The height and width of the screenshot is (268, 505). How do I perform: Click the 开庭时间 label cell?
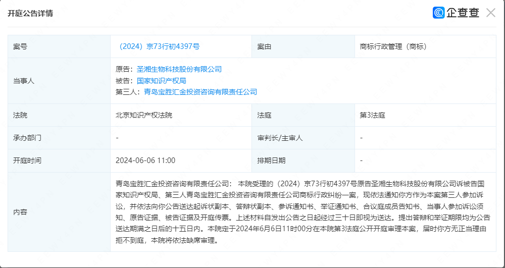59,160
